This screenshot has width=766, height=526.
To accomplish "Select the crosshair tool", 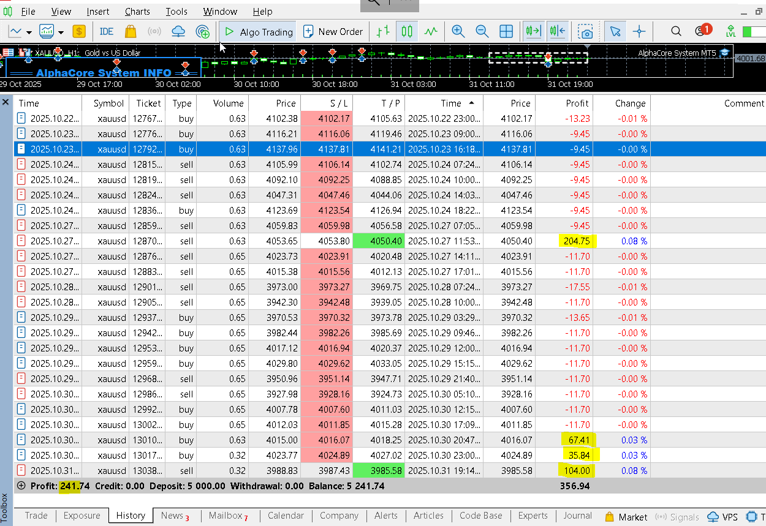I will click(x=639, y=32).
